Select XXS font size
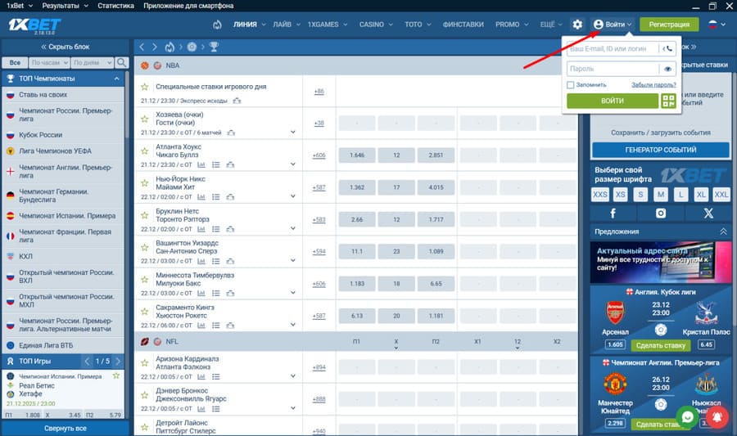The height and width of the screenshot is (436, 737). tap(599, 195)
